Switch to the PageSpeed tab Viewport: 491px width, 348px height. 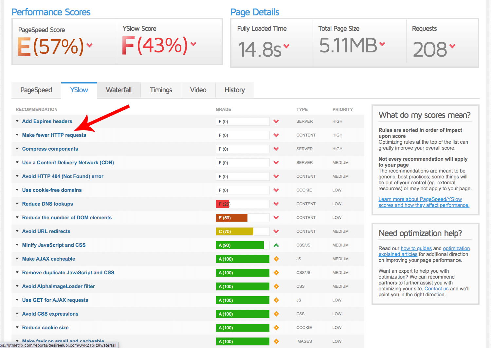(36, 90)
